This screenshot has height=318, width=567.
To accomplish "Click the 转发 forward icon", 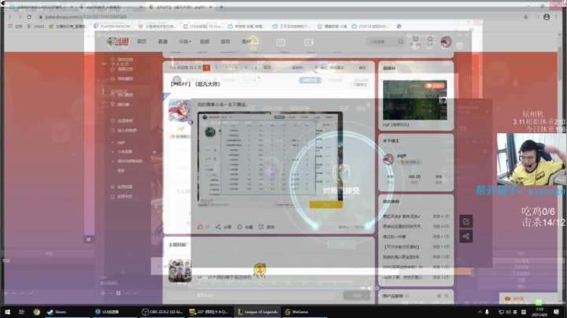I will [x=261, y=227].
